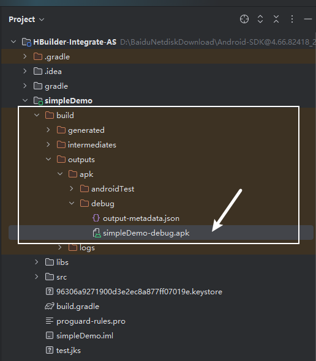Viewport: 316px width, 361px height.
Task: Click the apk folder icon
Action: pos(73,174)
